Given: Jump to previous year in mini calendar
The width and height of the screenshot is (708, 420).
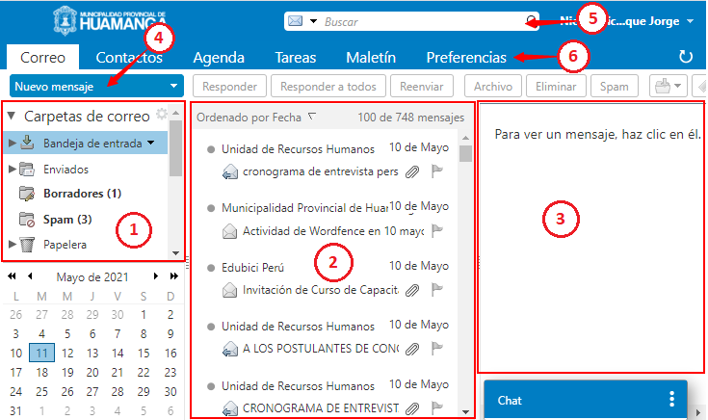Looking at the screenshot, I should (x=12, y=276).
